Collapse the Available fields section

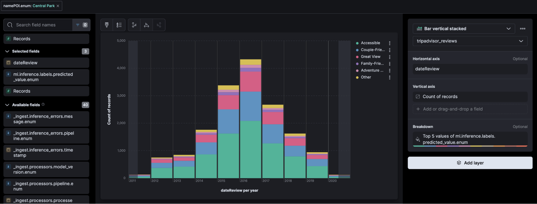point(7,105)
